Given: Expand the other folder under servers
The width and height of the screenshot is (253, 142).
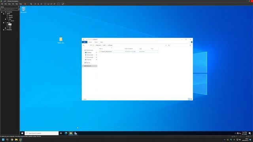Looking at the screenshot, I should 6,28.
